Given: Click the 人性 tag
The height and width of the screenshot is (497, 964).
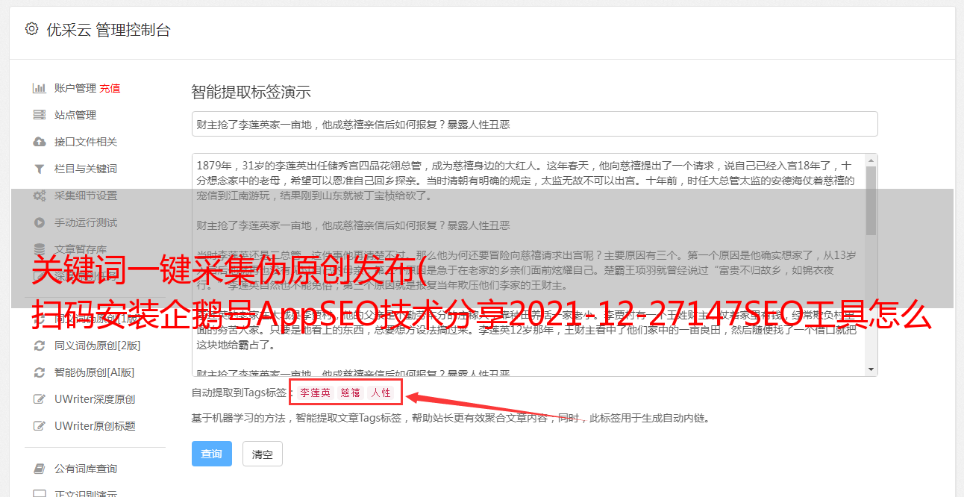Looking at the screenshot, I should tap(381, 393).
